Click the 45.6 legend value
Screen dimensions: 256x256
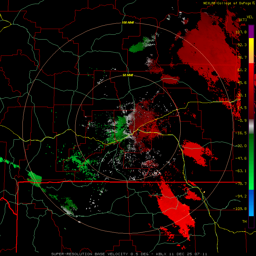(x=242, y=82)
